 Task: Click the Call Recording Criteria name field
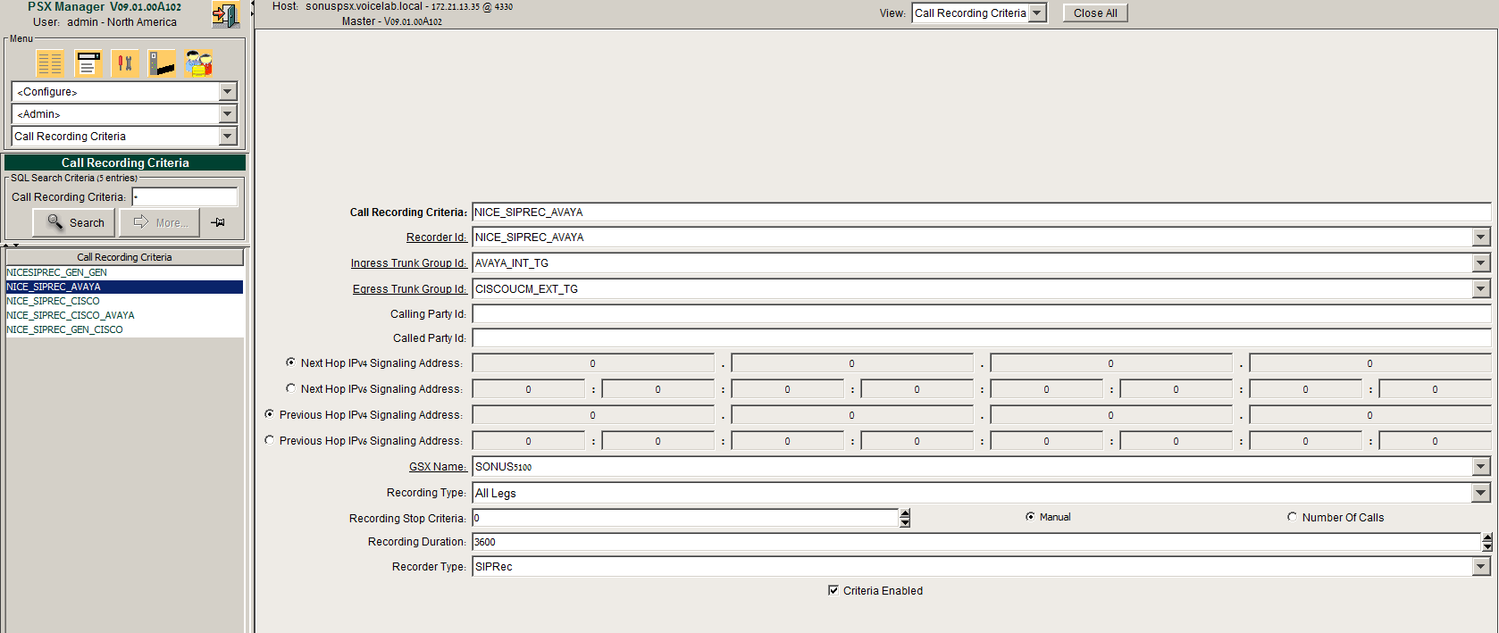982,212
